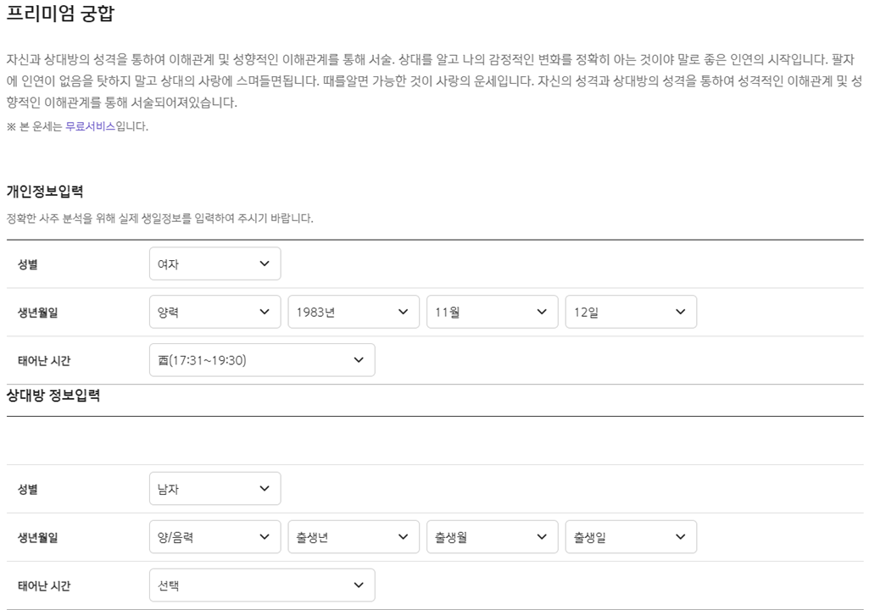Open the month dropdown showing 11월

[490, 312]
